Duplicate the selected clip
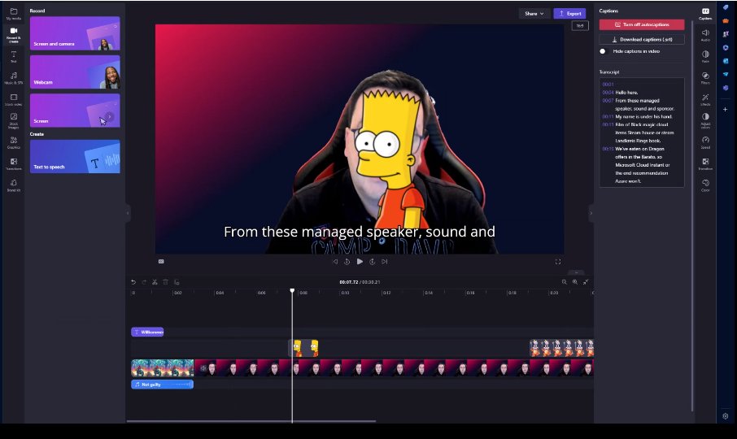Viewport: 737px width, 439px height. click(x=177, y=282)
